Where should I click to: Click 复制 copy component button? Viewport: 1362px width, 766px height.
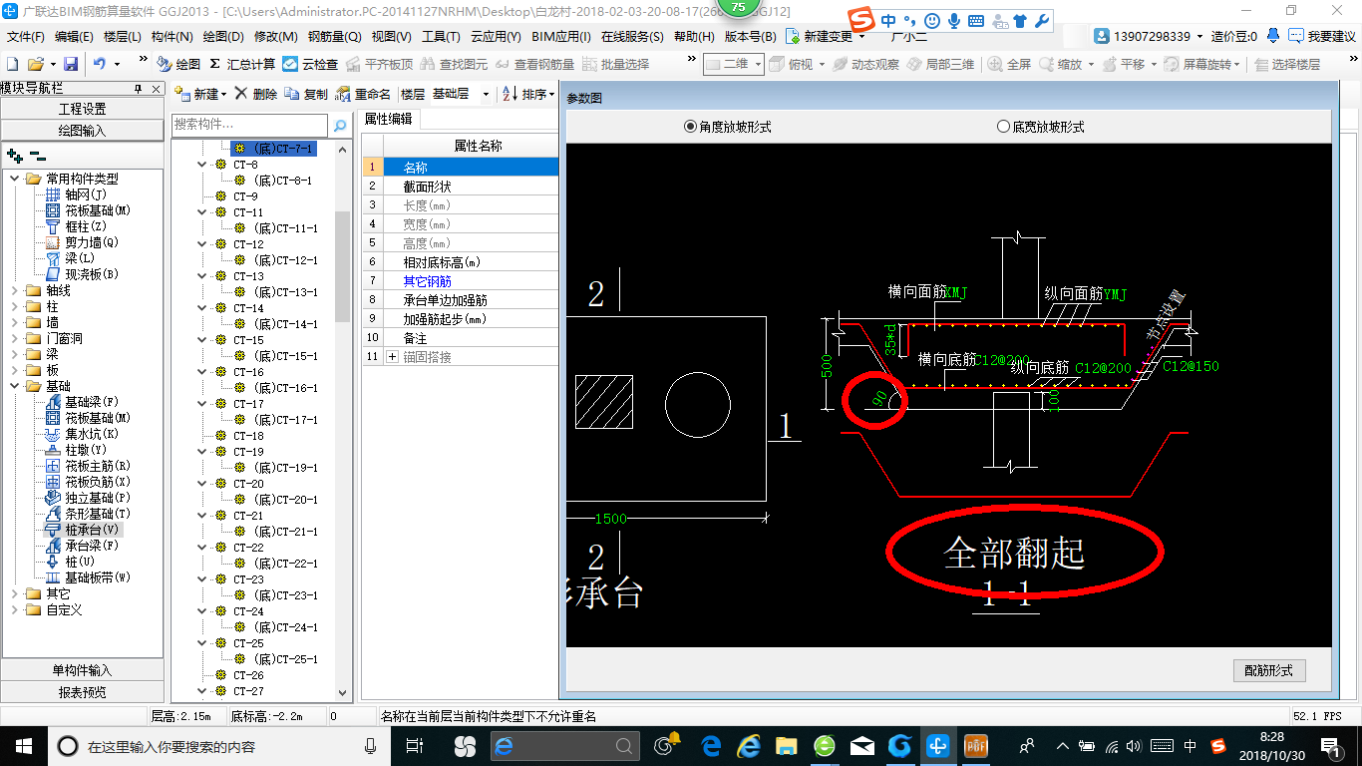click(306, 94)
